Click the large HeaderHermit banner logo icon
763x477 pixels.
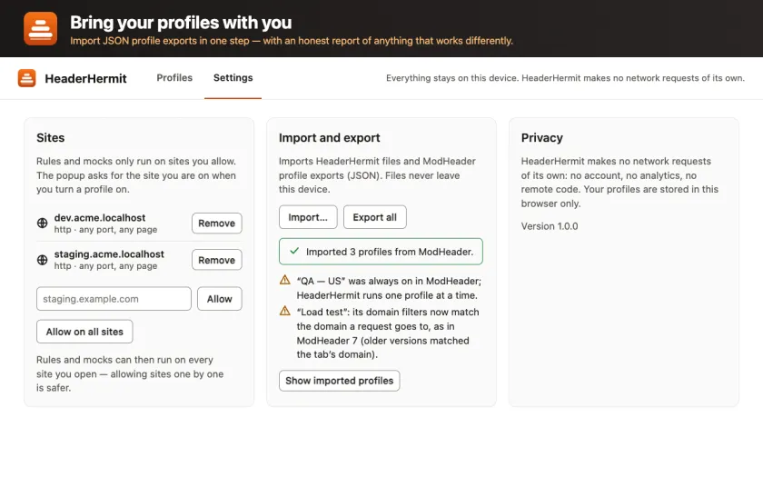[40, 29]
